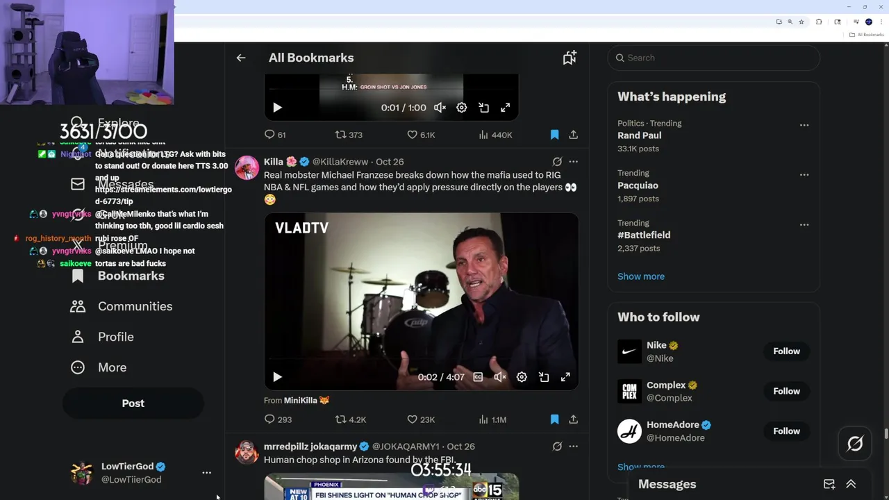Show more trending topics
The image size is (889, 500).
coord(640,276)
